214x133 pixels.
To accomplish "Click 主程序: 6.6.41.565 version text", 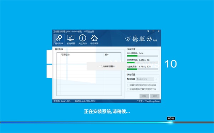I will [x=62, y=101].
